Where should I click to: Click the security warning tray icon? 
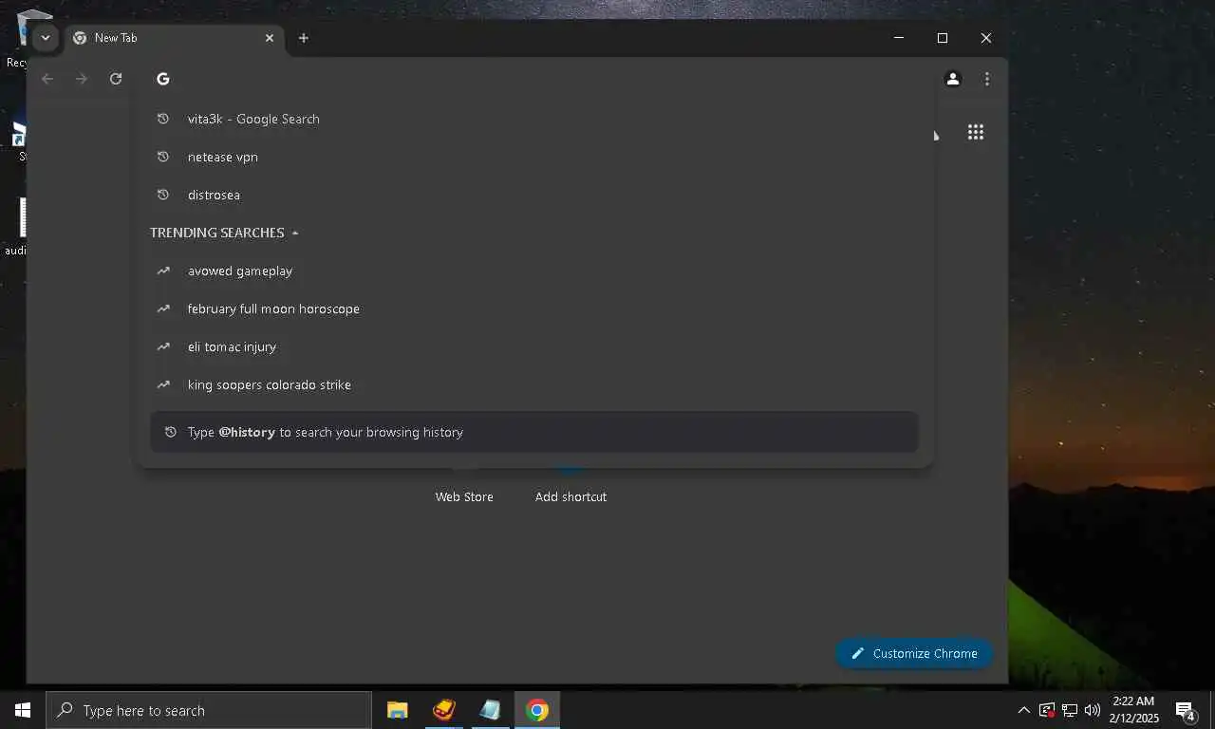(1047, 710)
